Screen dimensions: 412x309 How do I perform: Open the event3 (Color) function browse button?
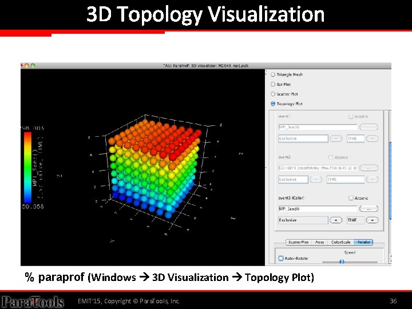click(369, 209)
